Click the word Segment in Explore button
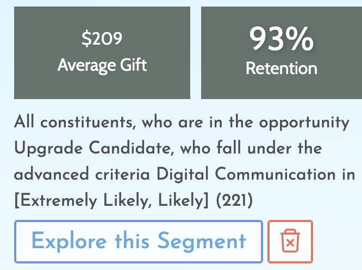 (x=202, y=242)
